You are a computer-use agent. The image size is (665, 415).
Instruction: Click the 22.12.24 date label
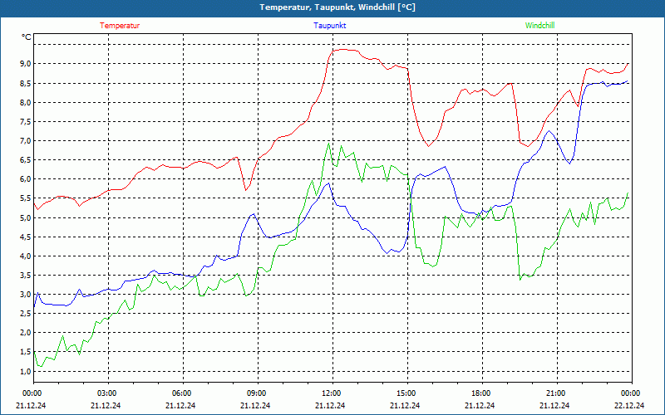629,405
